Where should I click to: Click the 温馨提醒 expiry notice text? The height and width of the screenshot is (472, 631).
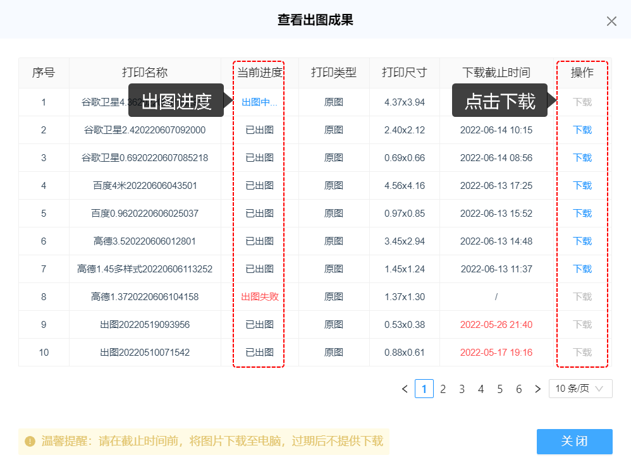(x=212, y=442)
